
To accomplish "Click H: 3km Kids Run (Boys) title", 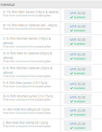I will click(26, 109).
